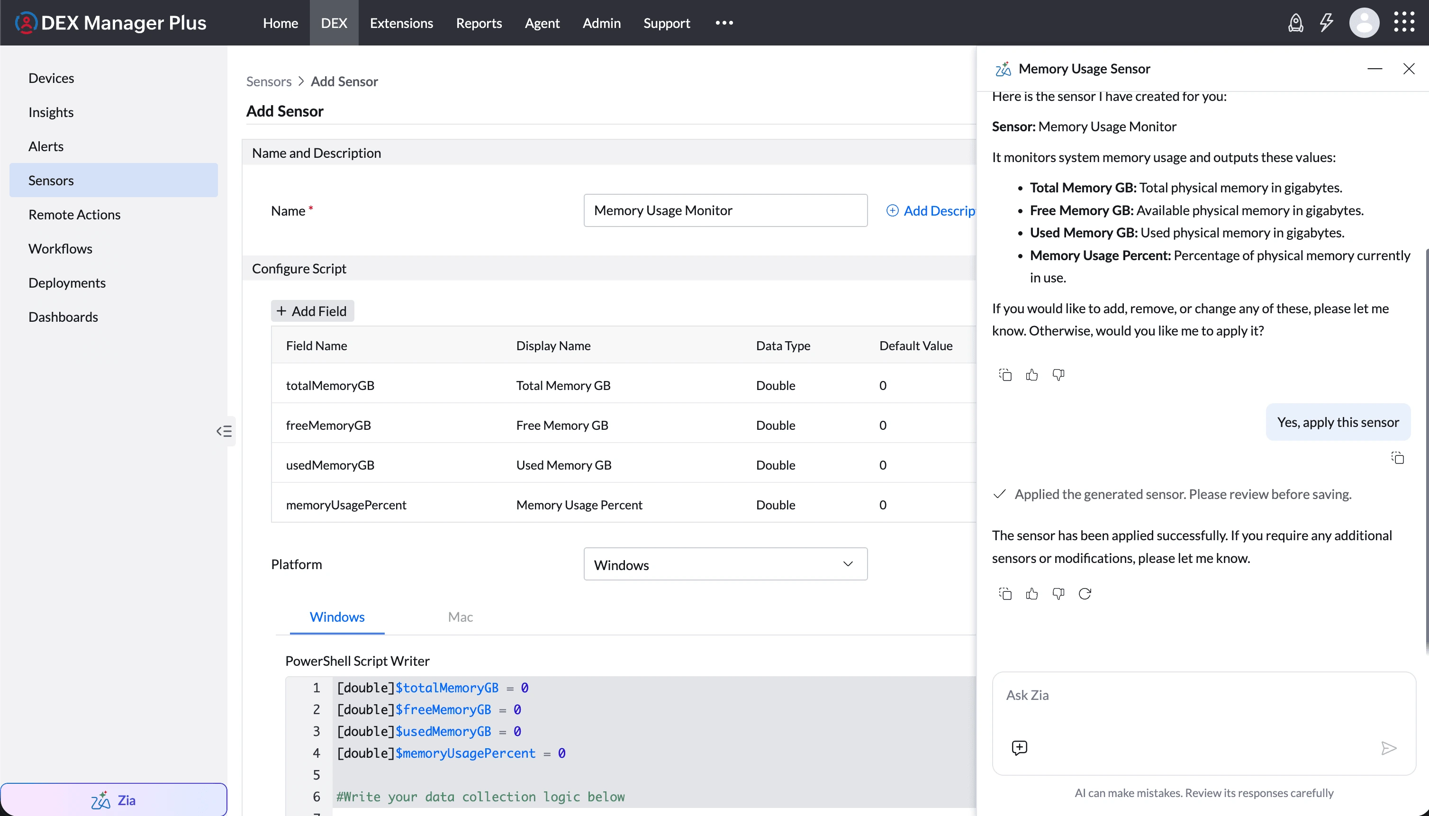Click the Memory Usage Percent display name

(579, 505)
